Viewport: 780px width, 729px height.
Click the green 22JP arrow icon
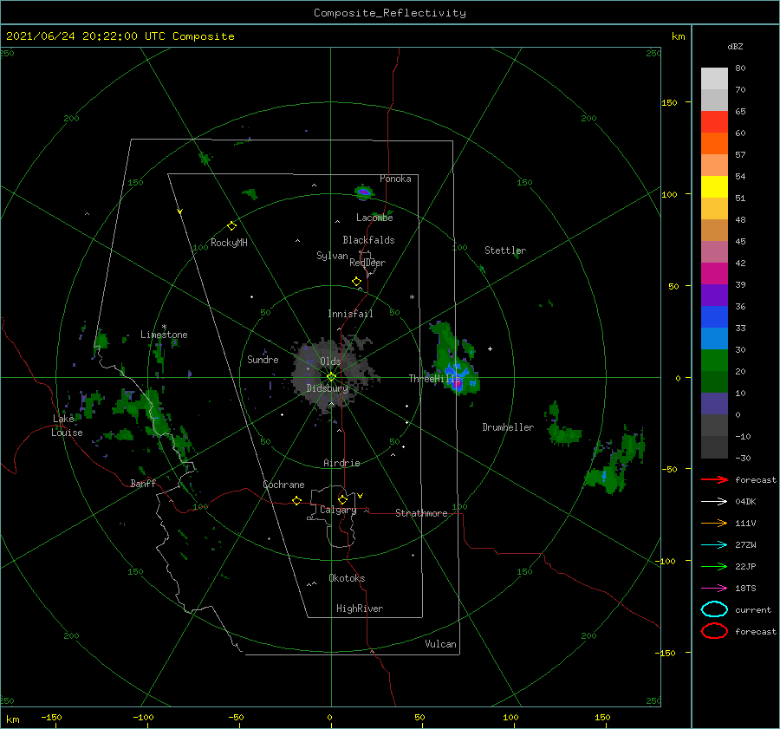coord(714,566)
